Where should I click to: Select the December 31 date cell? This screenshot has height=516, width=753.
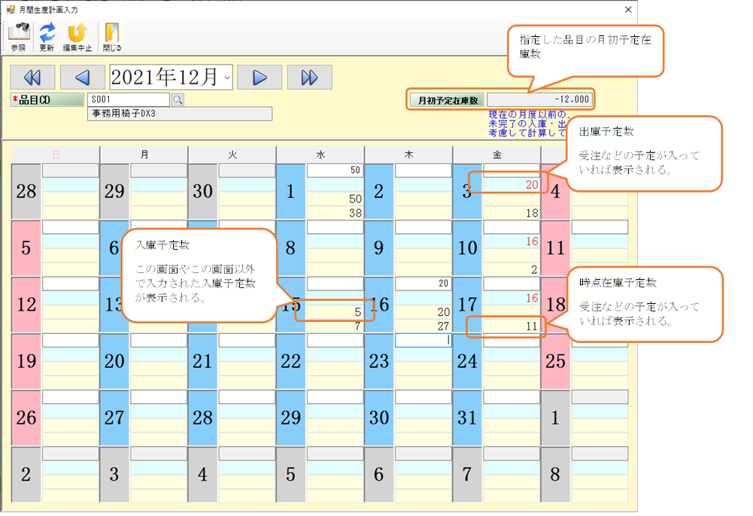[467, 417]
